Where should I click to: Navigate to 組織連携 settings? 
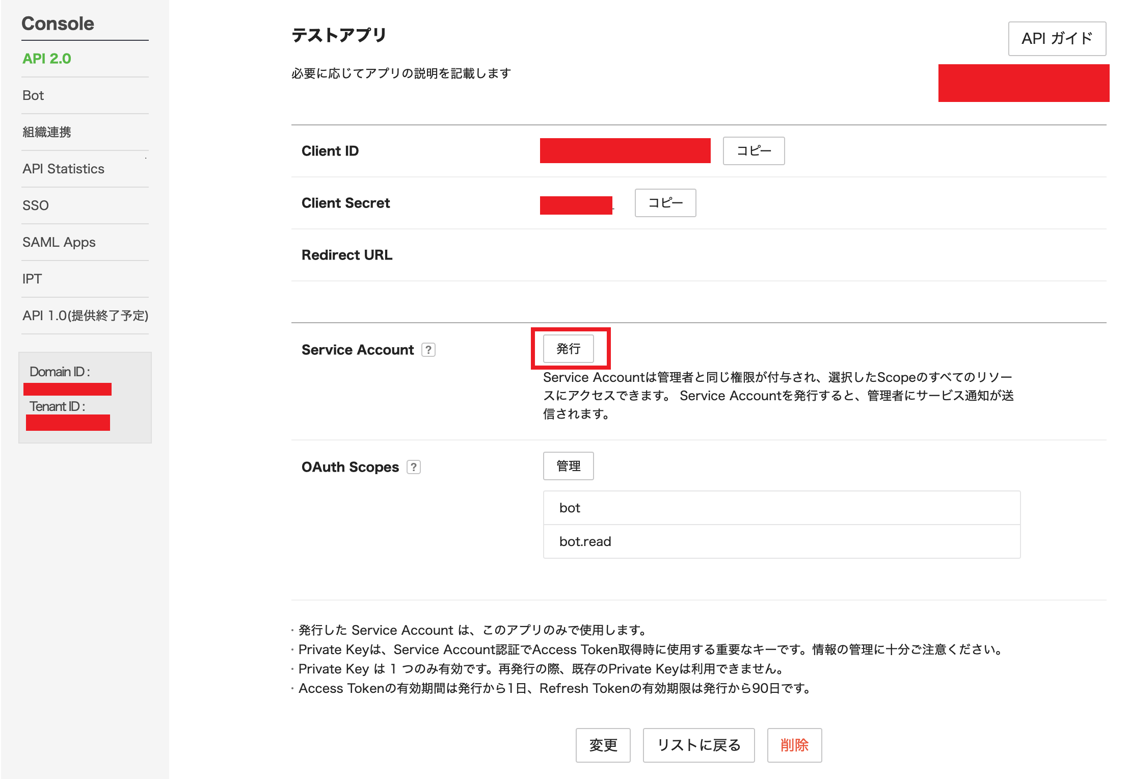[47, 132]
